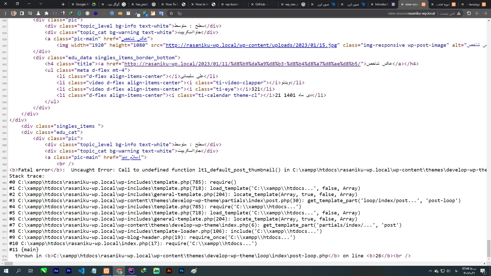Open Windows taskbar search
This screenshot has width=491, height=276.
pos(18,271)
